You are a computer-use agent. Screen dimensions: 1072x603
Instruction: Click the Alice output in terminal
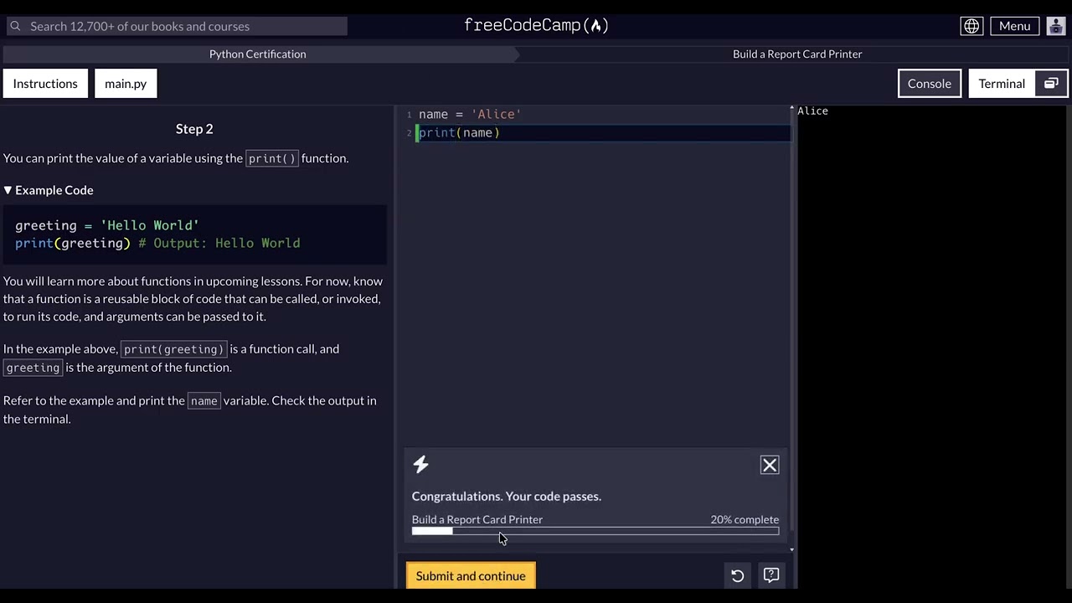click(x=812, y=111)
